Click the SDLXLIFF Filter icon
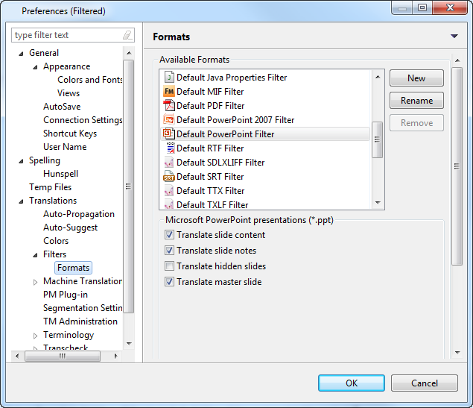Image resolution: width=473 pixels, height=408 pixels. [x=169, y=163]
